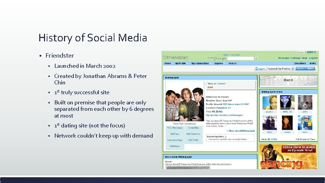This screenshot has height=183, width=325.
Task: Open Classifieds in the nav bar
Action: (300, 63)
